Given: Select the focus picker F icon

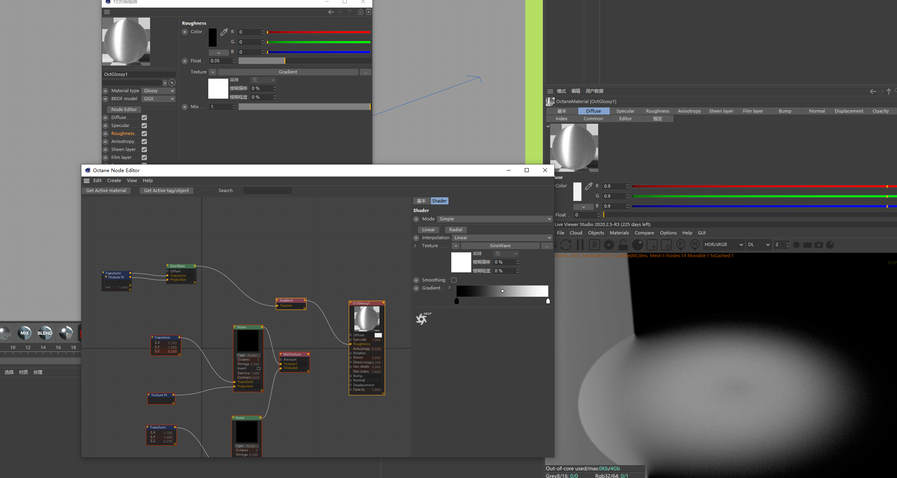Looking at the screenshot, I should (681, 244).
